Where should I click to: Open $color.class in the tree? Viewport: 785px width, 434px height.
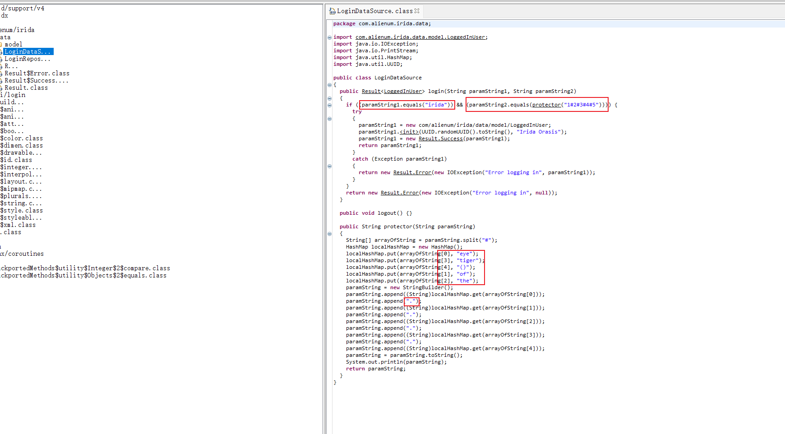coord(22,138)
